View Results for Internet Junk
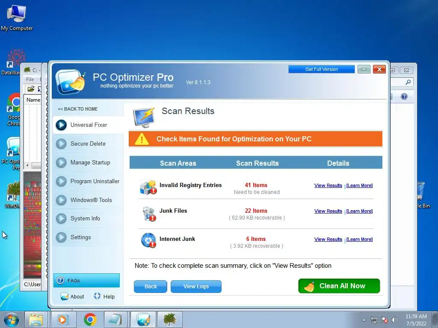This screenshot has height=328, width=438. (328, 239)
